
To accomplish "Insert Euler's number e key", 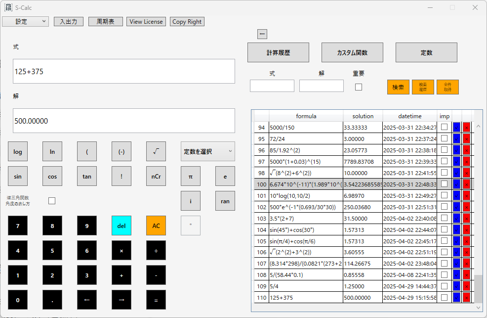I will click(225, 176).
